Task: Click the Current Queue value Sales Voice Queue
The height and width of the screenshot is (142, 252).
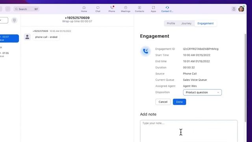Action: (195, 80)
